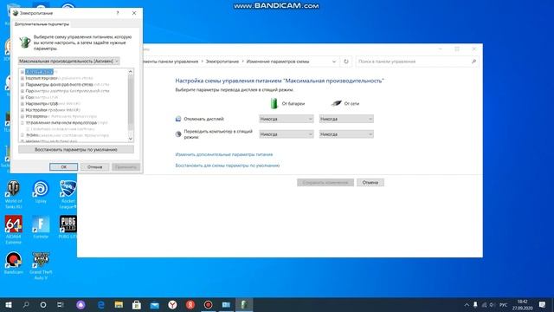Launch the purple Alice assistant taskbar icon
This screenshot has width=554, height=312.
(81, 304)
